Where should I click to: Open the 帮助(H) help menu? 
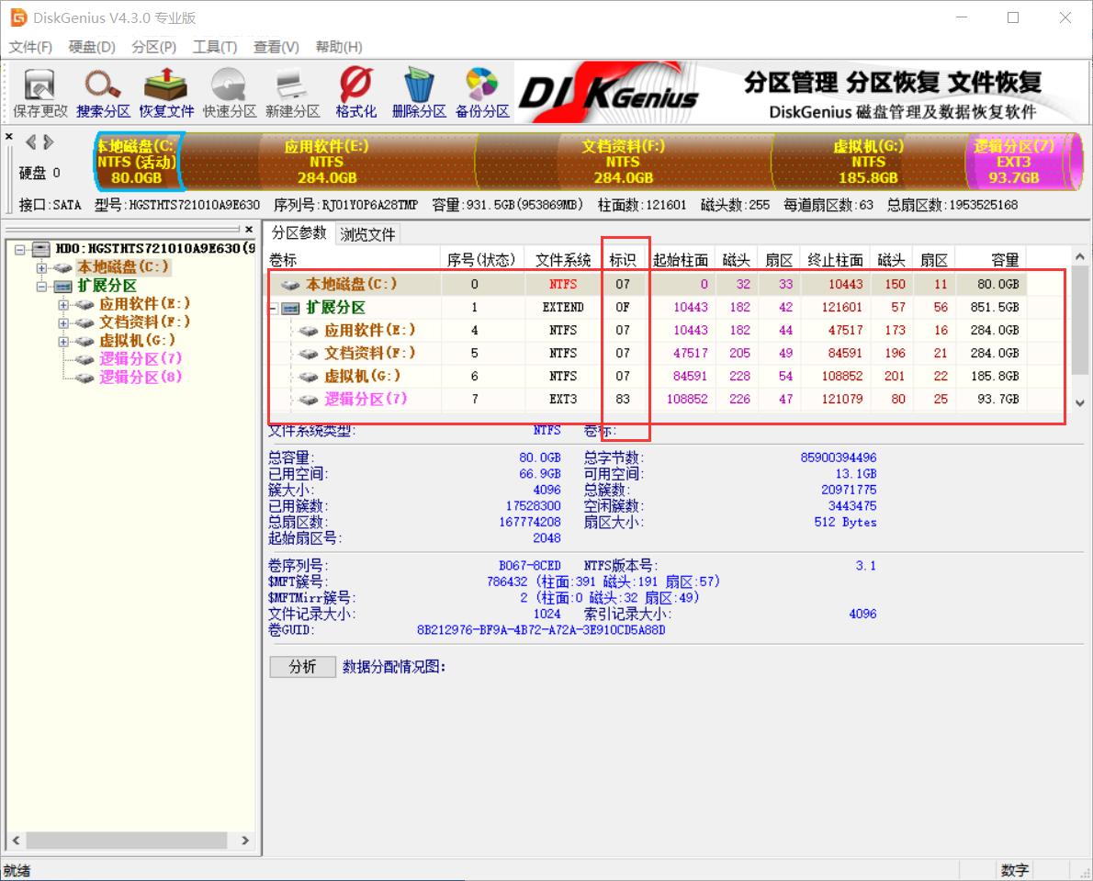pyautogui.click(x=341, y=47)
